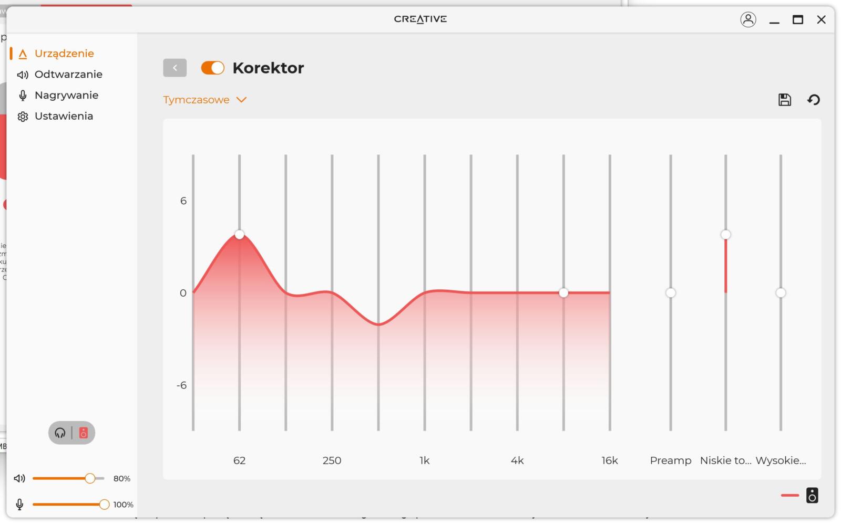841x524 pixels.
Task: Click the save preset floppy disk icon
Action: click(x=785, y=100)
